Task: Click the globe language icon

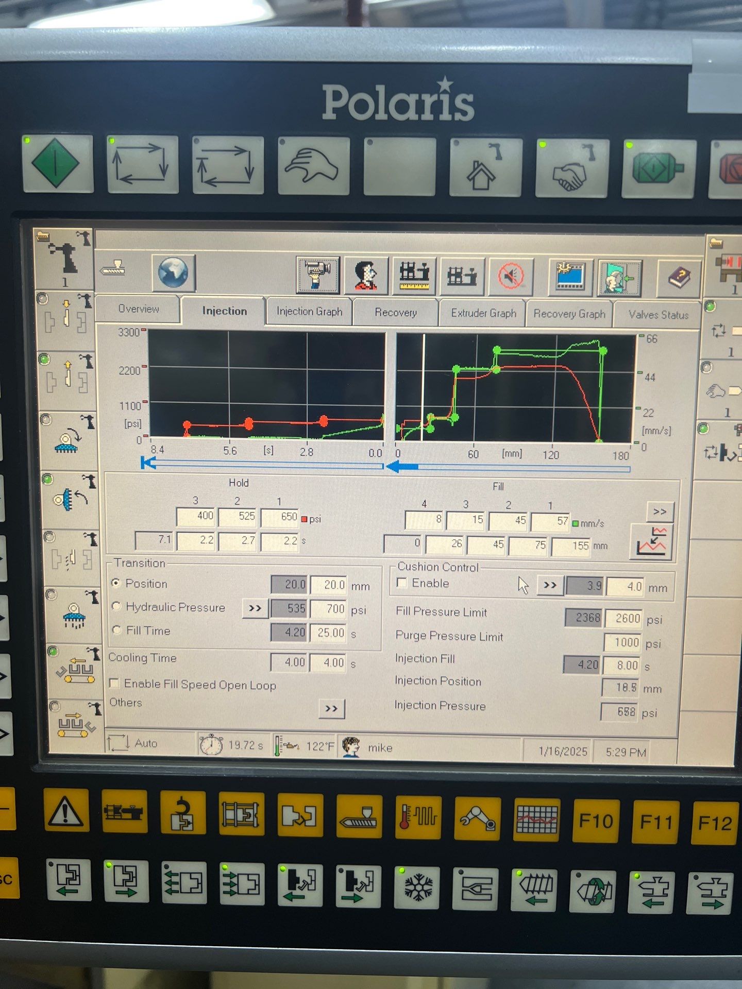Action: pyautogui.click(x=174, y=273)
